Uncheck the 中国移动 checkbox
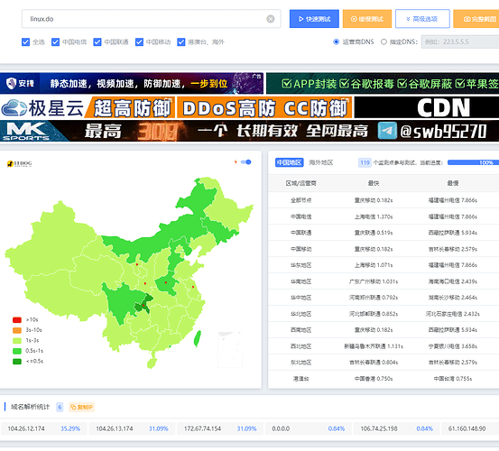499x451 pixels. [x=139, y=42]
